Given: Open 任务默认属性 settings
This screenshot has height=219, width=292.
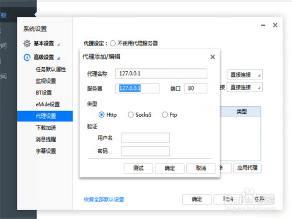Looking at the screenshot, I should pyautogui.click(x=51, y=69).
